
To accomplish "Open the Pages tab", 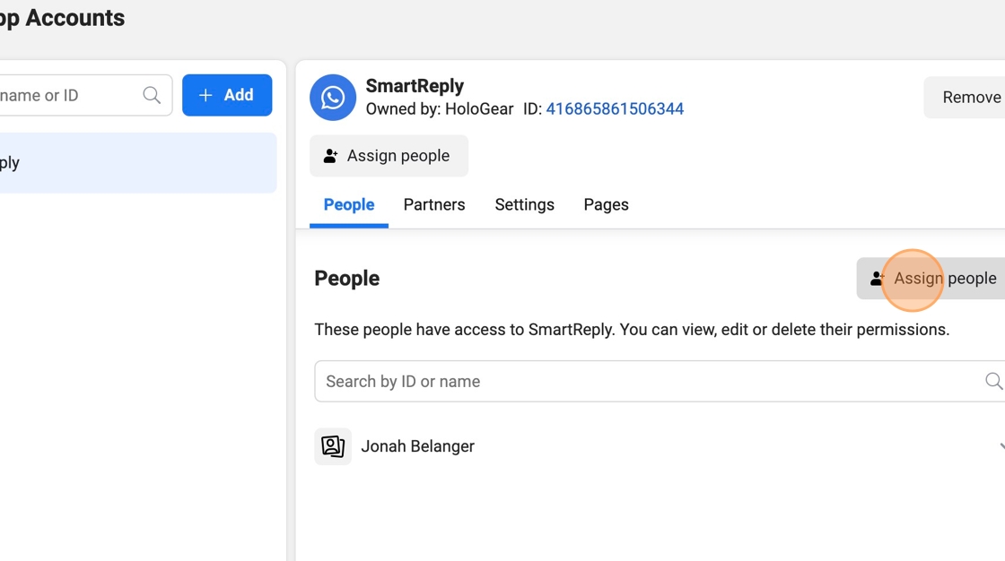I will pyautogui.click(x=606, y=205).
